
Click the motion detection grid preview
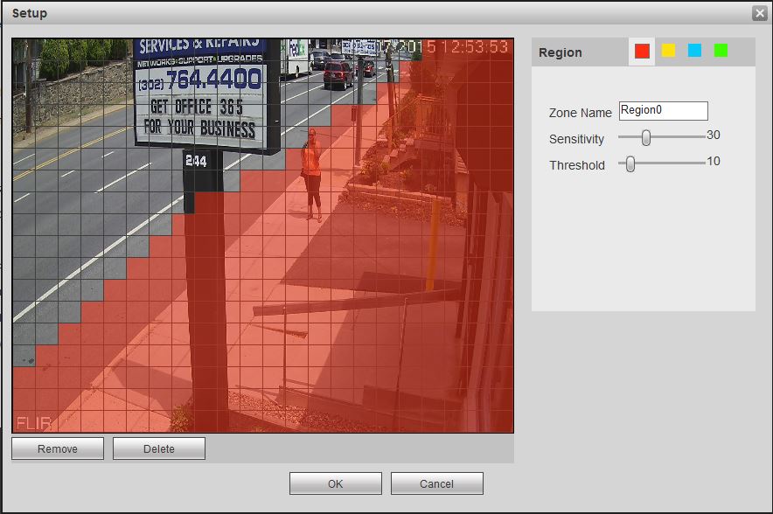(x=262, y=235)
